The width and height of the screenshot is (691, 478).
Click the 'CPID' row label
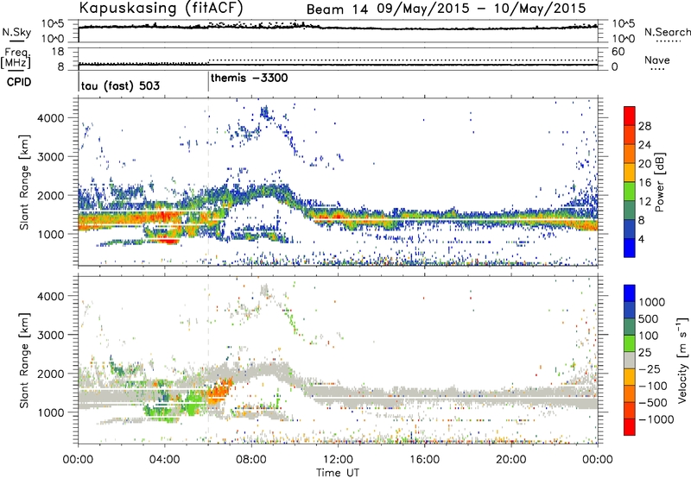pos(19,82)
